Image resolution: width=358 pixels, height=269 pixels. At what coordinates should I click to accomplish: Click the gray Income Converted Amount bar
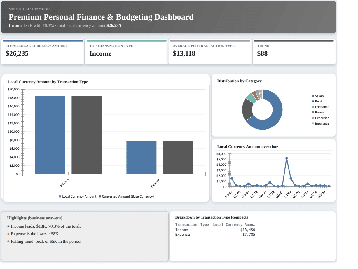pos(87,135)
